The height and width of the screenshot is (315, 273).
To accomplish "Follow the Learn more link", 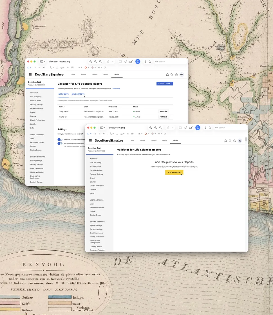I will click(116, 88).
